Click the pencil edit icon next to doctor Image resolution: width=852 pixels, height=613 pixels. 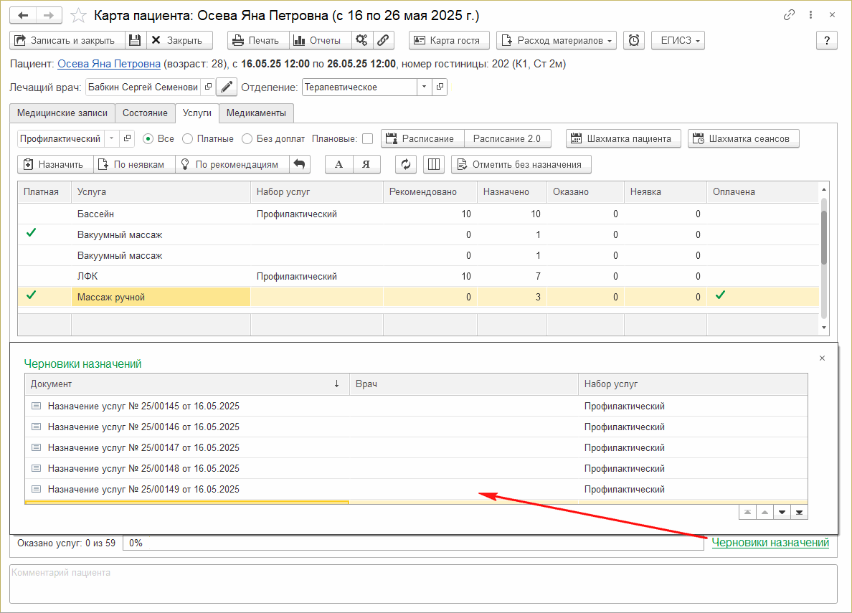[x=227, y=87]
